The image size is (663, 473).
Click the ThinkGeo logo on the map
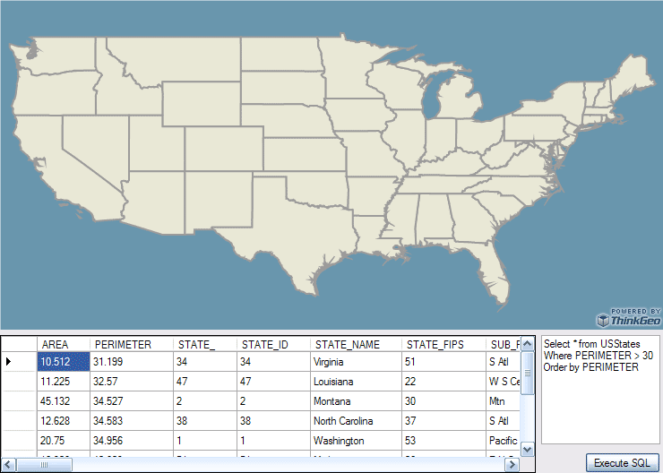[x=628, y=318]
